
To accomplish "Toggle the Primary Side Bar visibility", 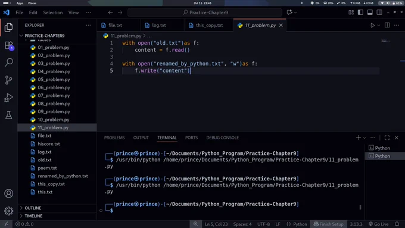I will coord(360,13).
